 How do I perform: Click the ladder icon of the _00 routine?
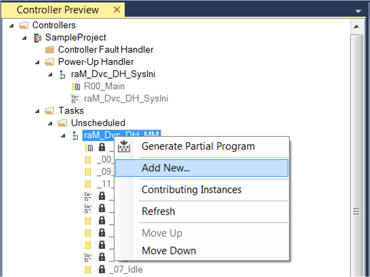[x=88, y=160]
